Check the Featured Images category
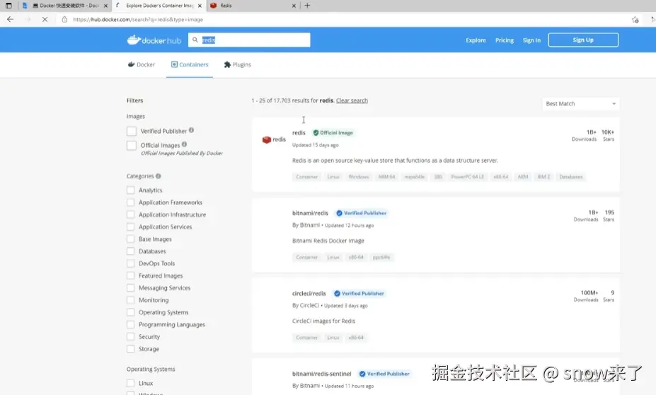The image size is (656, 395). (x=130, y=276)
